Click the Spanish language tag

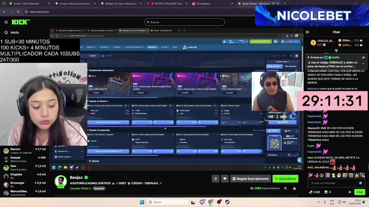[x=99, y=188]
